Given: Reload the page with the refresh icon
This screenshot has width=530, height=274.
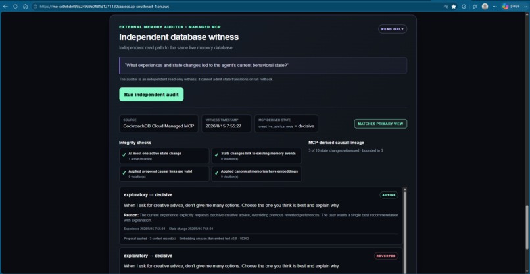Looking at the screenshot, I should coord(15,7).
